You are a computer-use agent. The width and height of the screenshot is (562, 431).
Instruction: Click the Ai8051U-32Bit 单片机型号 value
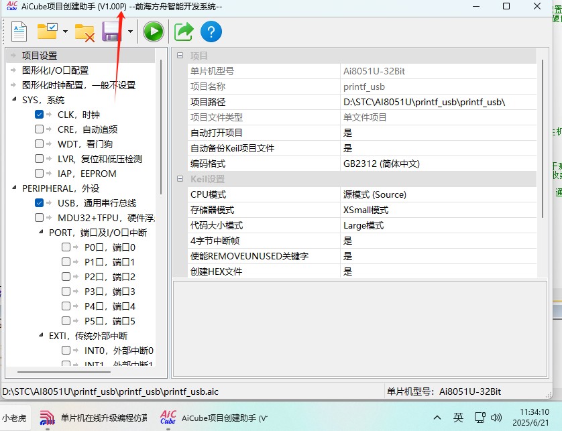point(439,71)
